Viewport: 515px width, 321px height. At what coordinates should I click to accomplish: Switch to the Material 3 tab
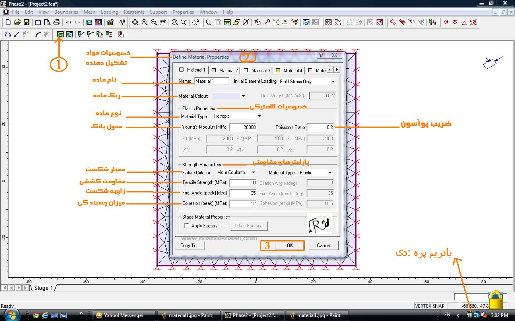(257, 70)
